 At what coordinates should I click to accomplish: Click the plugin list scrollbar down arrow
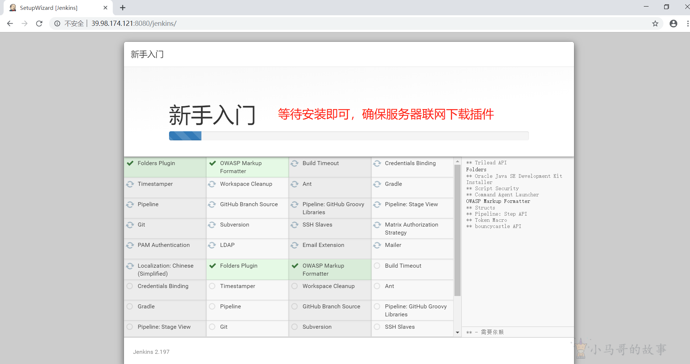457,332
